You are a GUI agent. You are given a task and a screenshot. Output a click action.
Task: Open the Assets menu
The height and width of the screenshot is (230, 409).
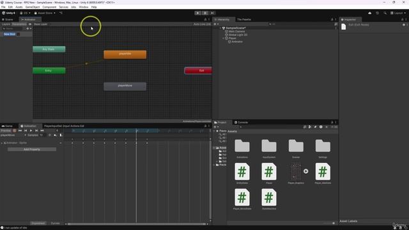tap(19, 7)
